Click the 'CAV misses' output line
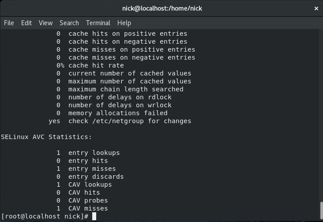 (x=82, y=208)
